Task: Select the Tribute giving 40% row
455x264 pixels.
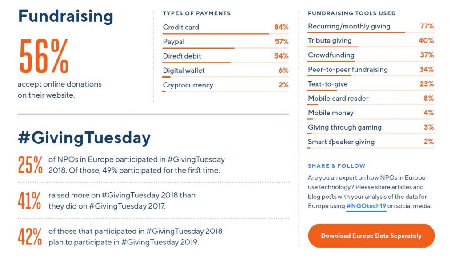Action: (371, 41)
